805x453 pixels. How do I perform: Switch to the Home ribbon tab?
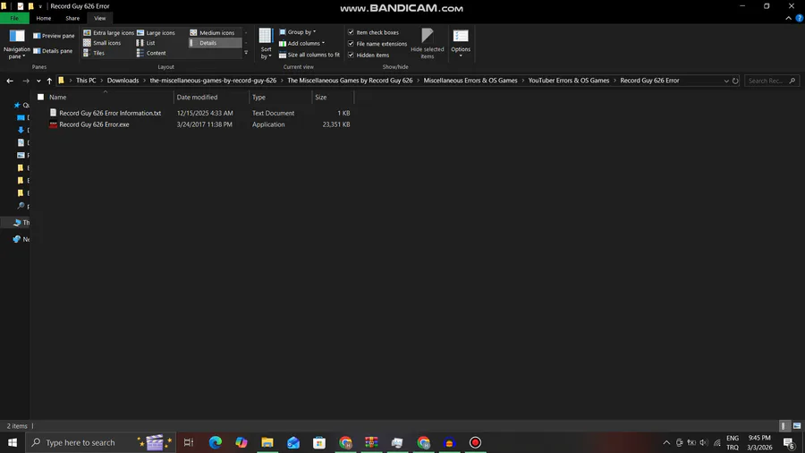pyautogui.click(x=44, y=18)
